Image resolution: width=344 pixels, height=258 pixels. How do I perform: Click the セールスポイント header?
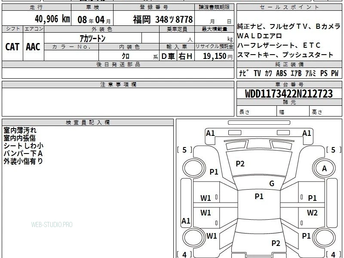(289, 7)
